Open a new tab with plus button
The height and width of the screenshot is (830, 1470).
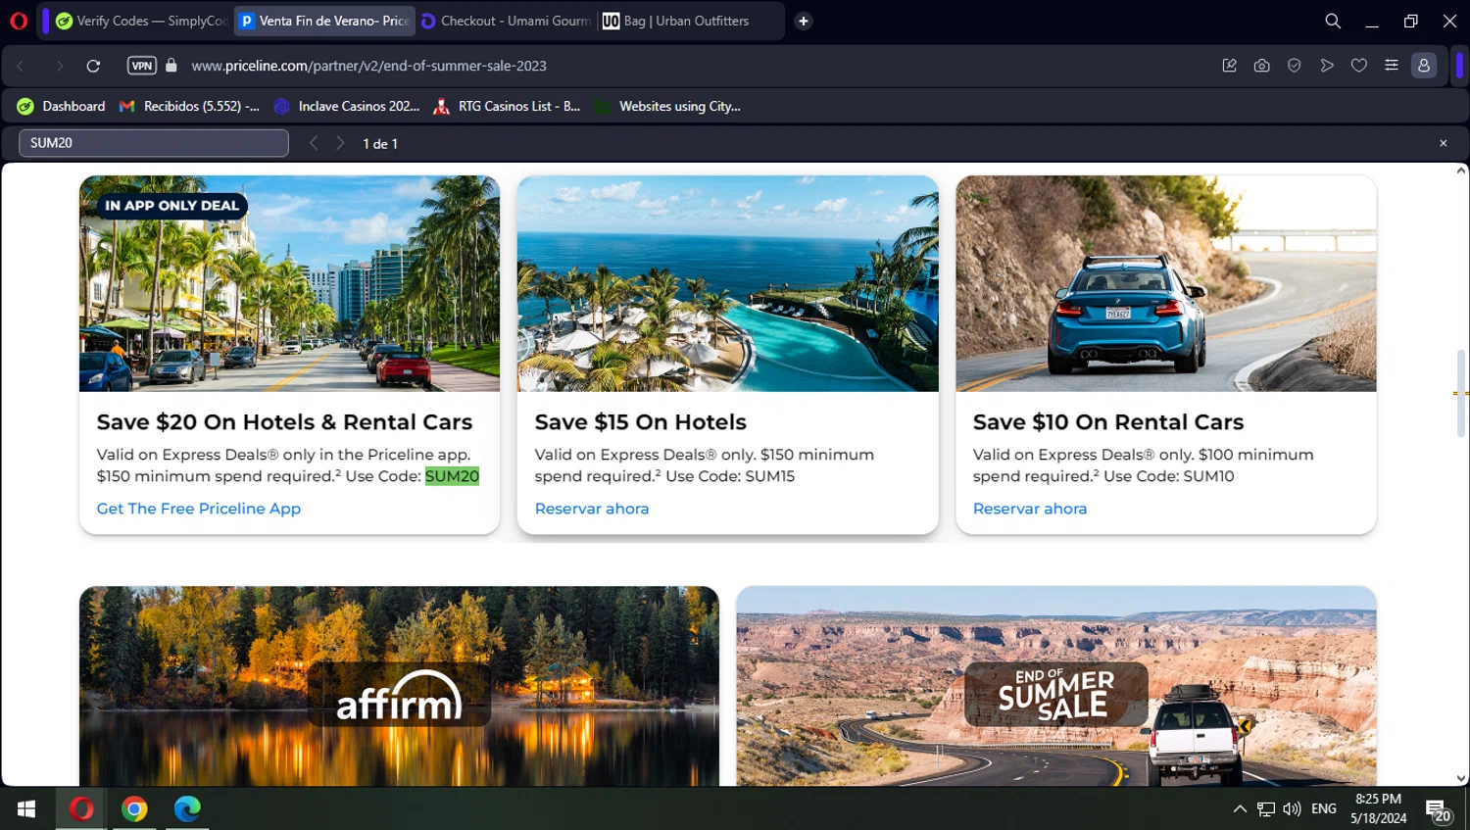[803, 21]
